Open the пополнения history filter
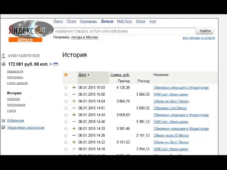 (x=16, y=105)
